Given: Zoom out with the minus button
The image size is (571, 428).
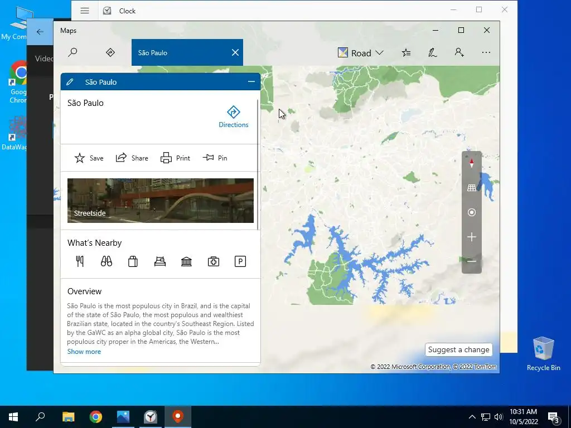Looking at the screenshot, I should pos(472,261).
